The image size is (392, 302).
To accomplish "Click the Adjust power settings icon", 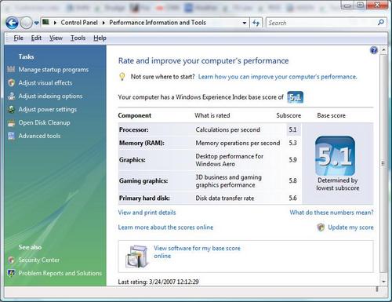I will coord(11,109).
